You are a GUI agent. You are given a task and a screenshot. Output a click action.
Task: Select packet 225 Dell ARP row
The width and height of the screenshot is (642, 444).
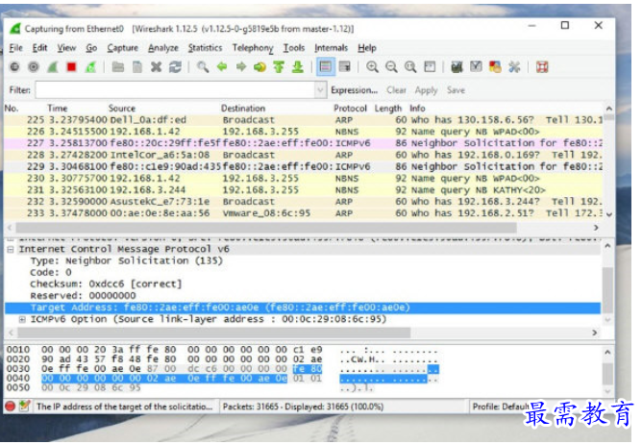(304, 120)
